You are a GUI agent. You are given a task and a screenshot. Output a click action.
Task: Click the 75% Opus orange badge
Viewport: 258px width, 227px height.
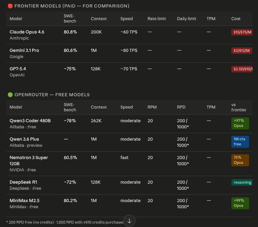pyautogui.click(x=240, y=160)
